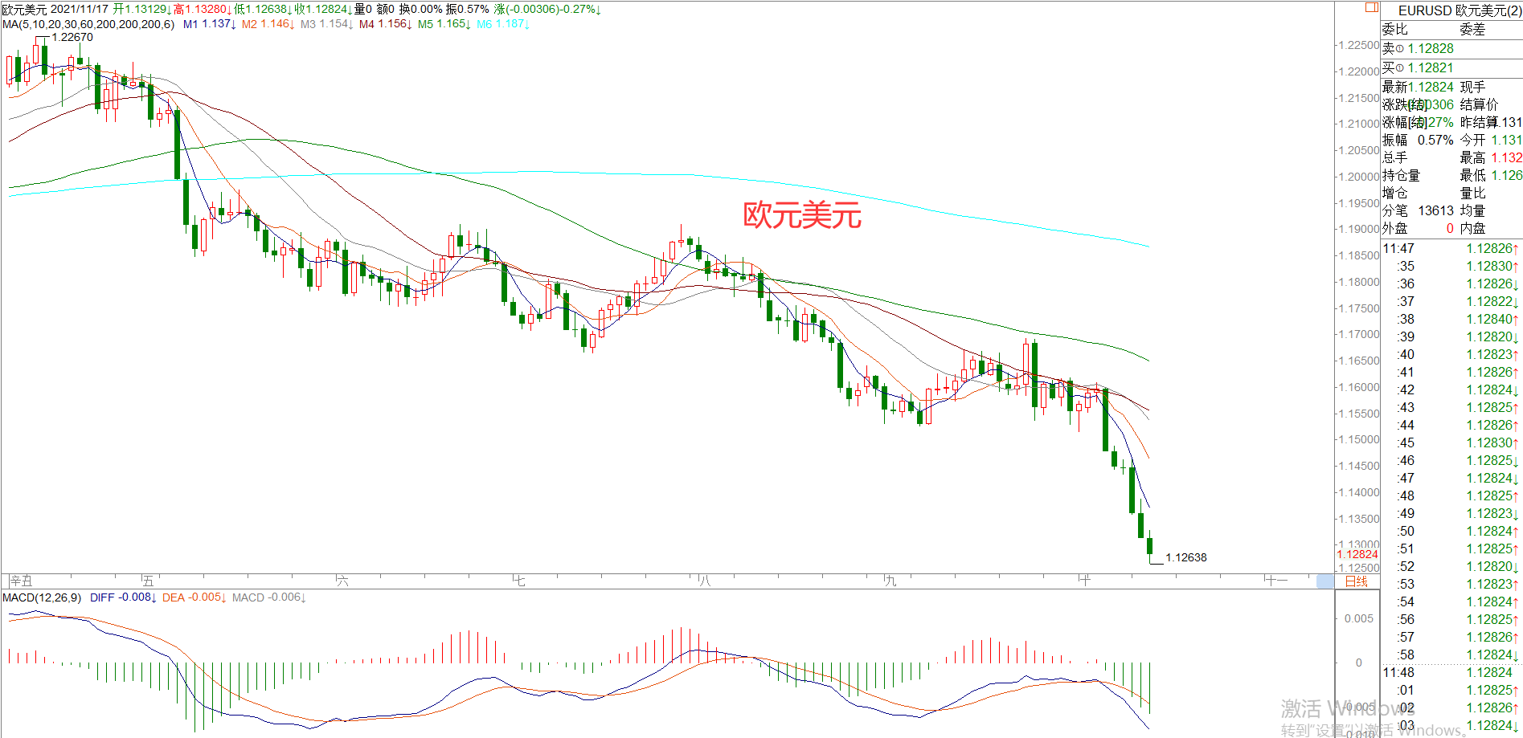Image resolution: width=1523 pixels, height=738 pixels.
Task: Jump to the 九 month marker on timeline
Action: (x=890, y=581)
